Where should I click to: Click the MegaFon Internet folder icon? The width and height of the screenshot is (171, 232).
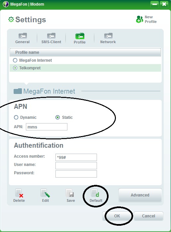tap(18, 91)
